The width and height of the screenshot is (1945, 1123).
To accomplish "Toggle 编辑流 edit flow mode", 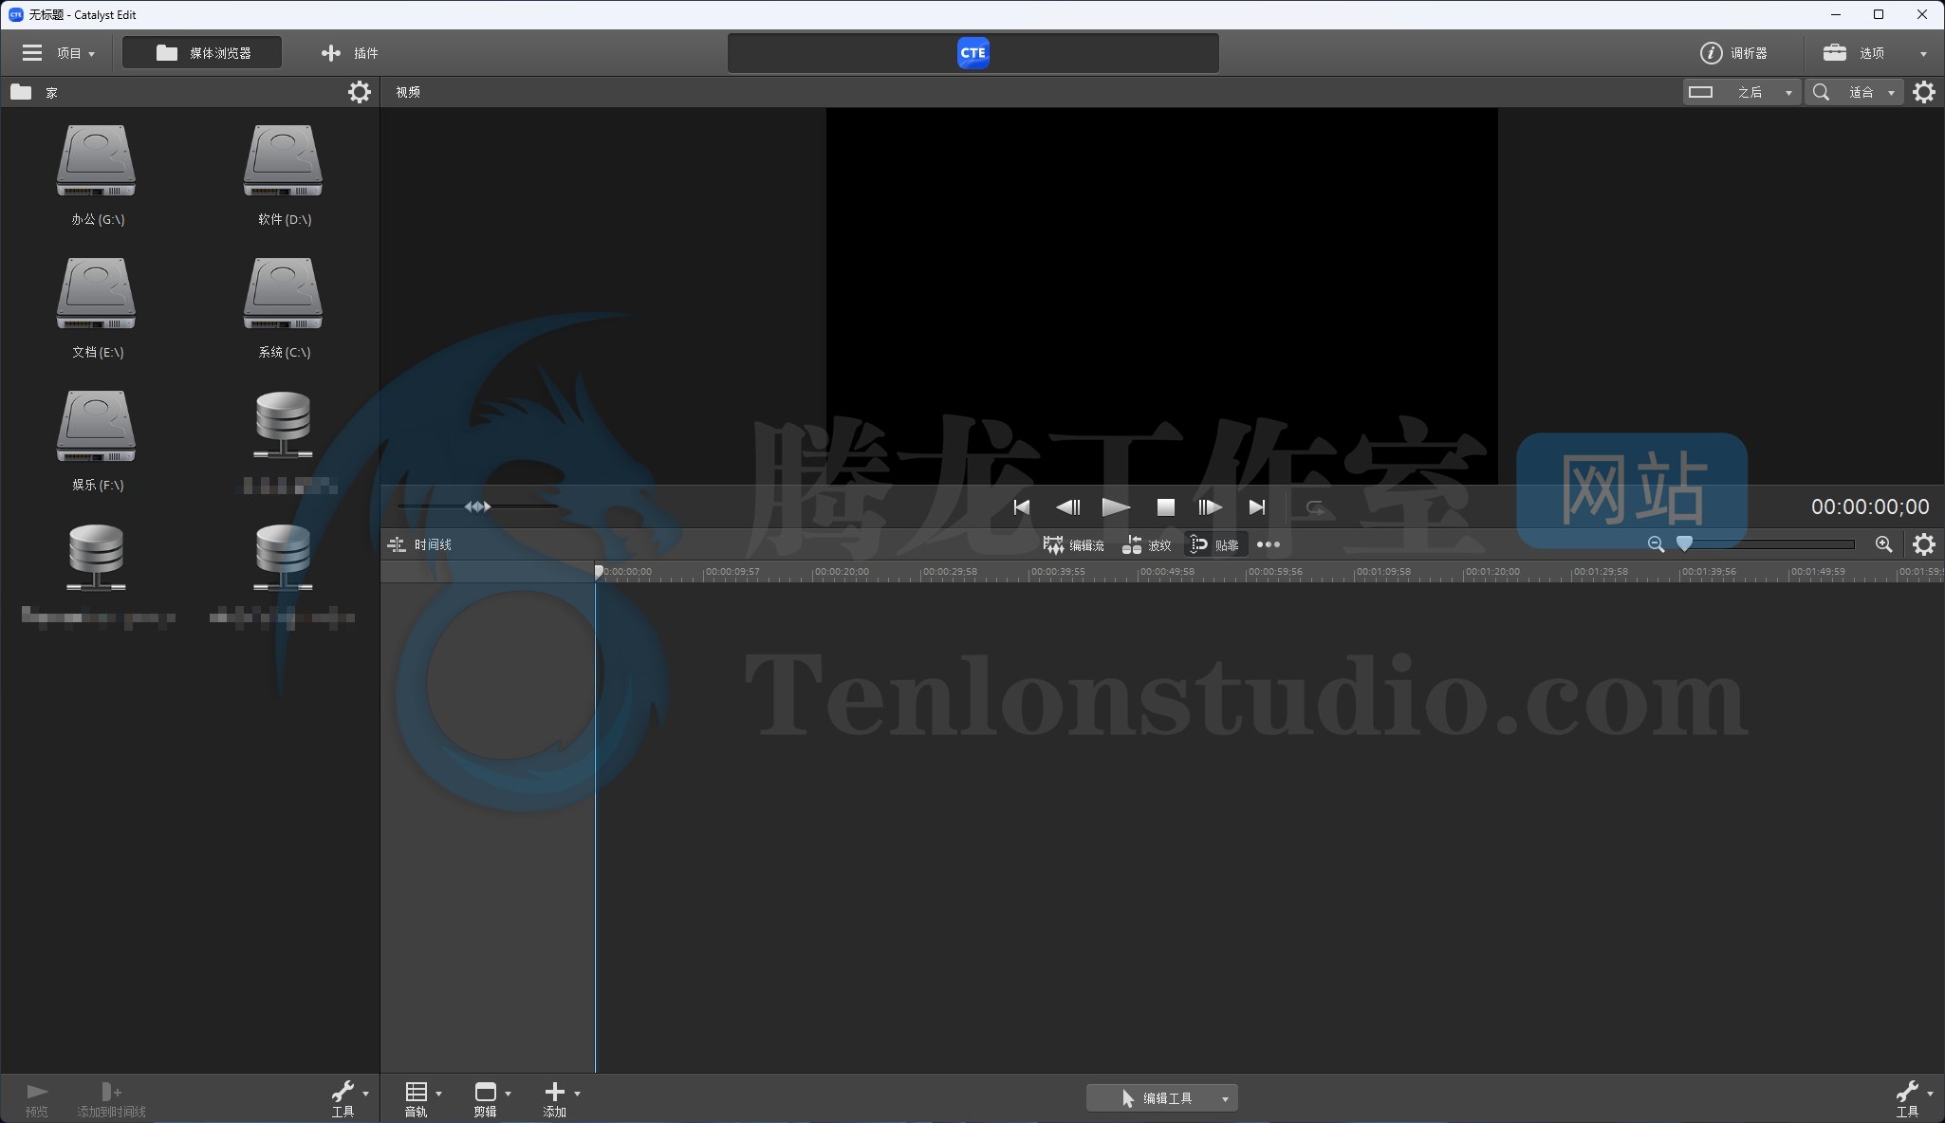I will pyautogui.click(x=1074, y=544).
